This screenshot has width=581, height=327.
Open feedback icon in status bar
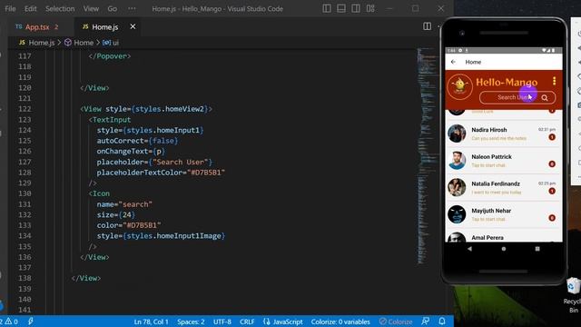pyautogui.click(x=426, y=322)
